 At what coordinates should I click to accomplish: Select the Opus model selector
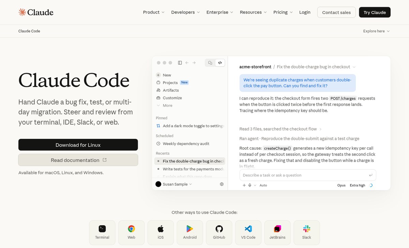point(342,185)
